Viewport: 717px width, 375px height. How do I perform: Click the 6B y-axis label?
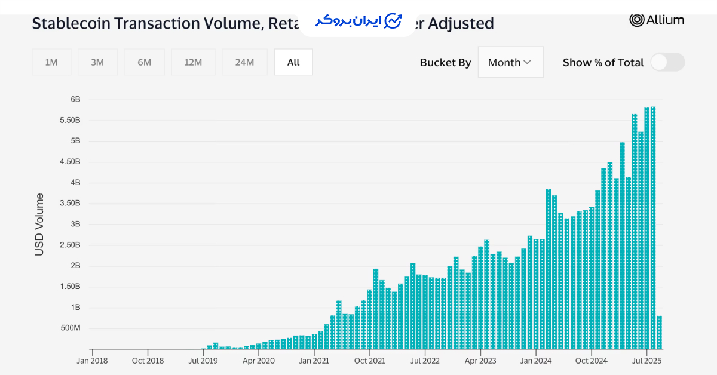[75, 99]
